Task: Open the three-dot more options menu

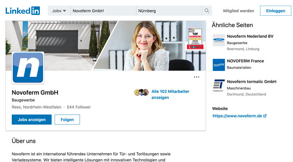Action: [x=197, y=77]
